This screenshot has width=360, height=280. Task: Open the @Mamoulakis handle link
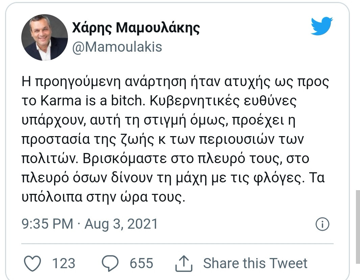pos(117,47)
